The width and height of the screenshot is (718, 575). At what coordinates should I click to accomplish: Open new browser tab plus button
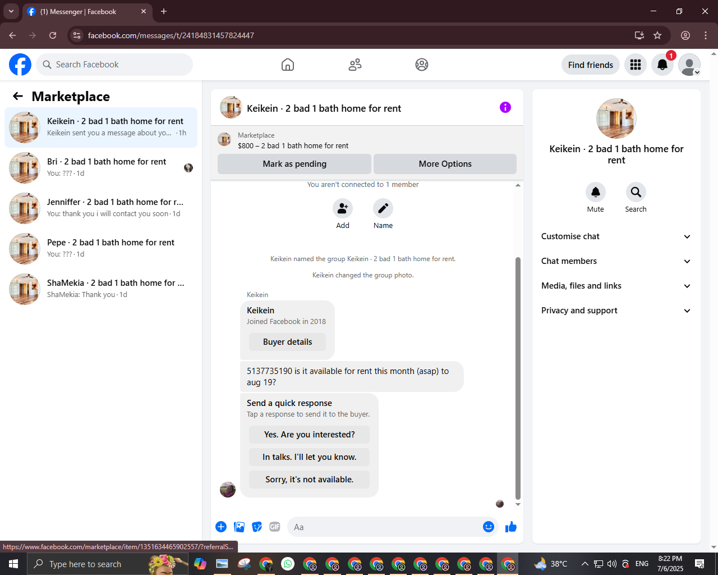pos(164,11)
